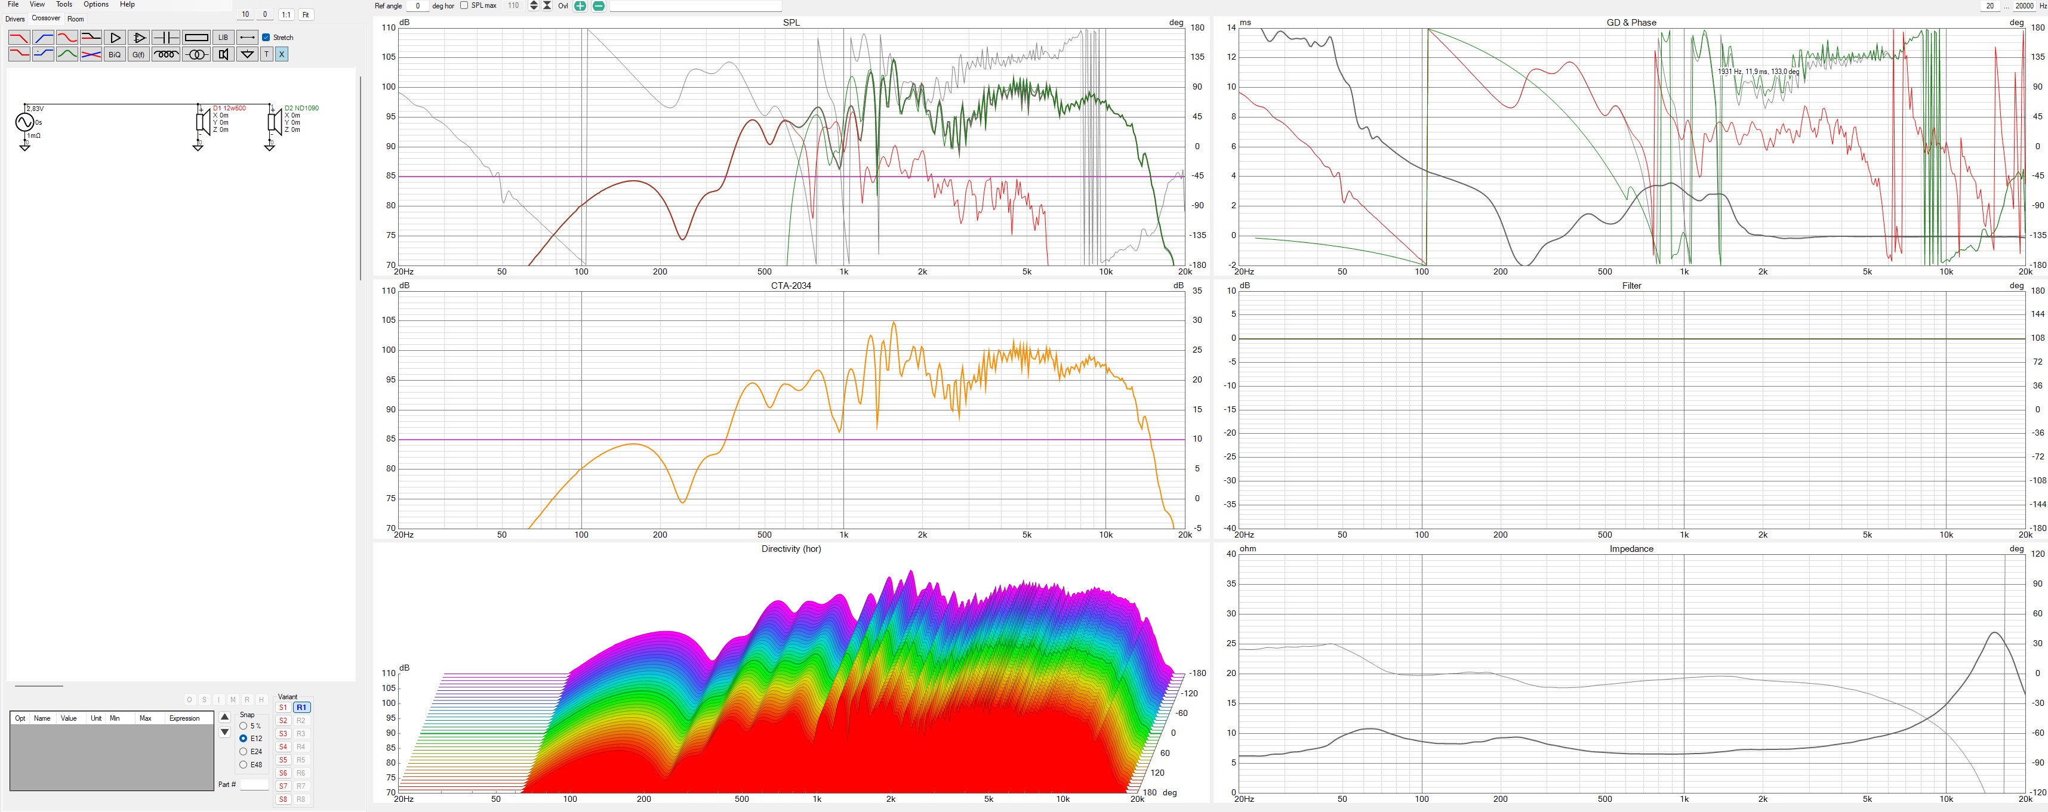Insert a red low-pass filter block
Screen dimensions: 2048x812
click(x=19, y=38)
